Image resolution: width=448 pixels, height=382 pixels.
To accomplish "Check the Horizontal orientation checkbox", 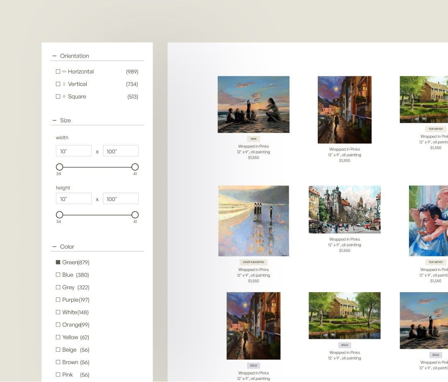I will click(x=58, y=72).
